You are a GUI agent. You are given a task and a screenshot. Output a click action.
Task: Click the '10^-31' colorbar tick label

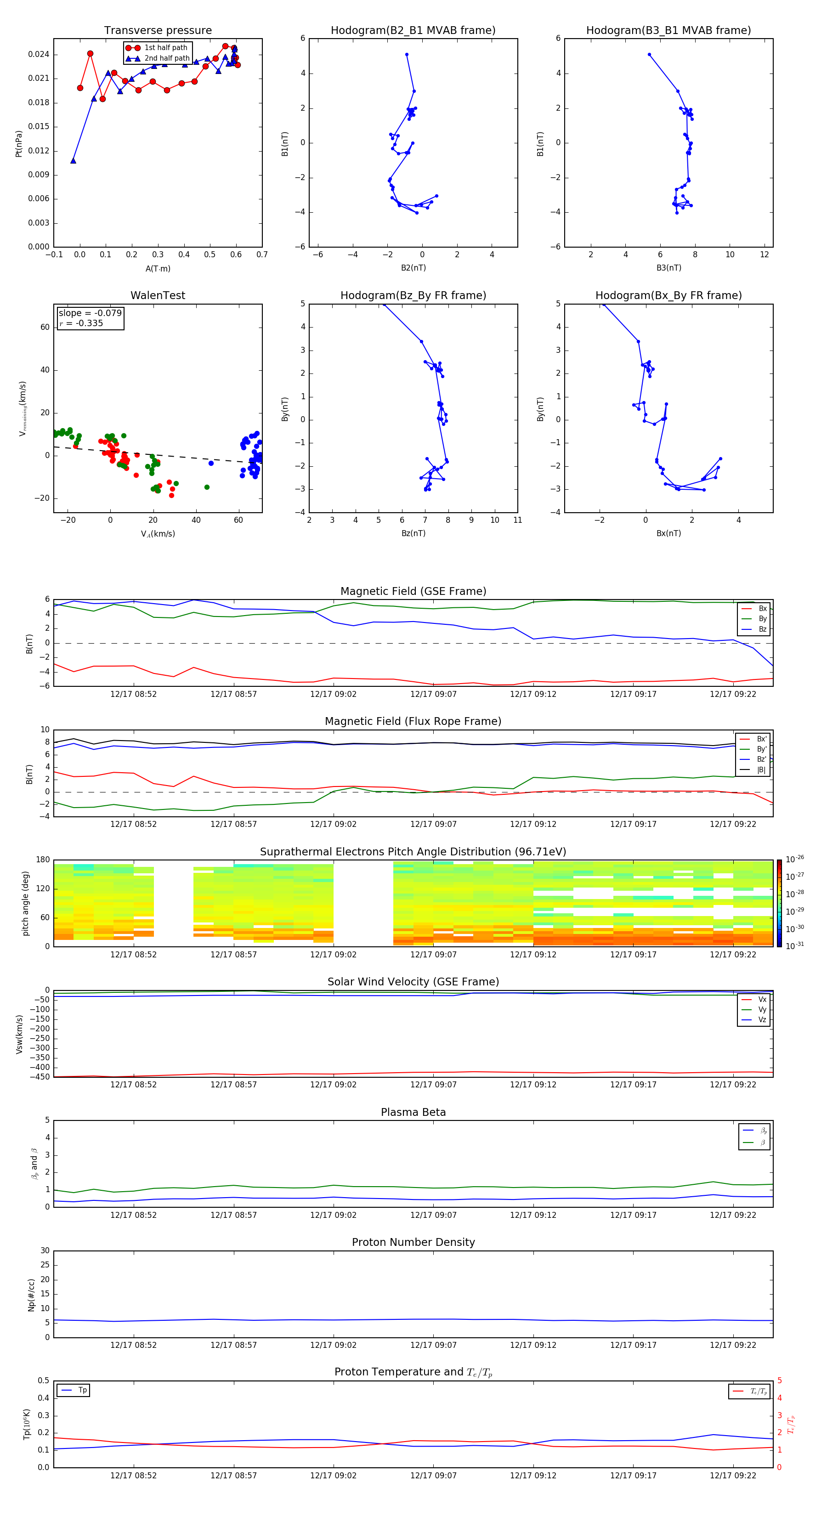point(795,946)
